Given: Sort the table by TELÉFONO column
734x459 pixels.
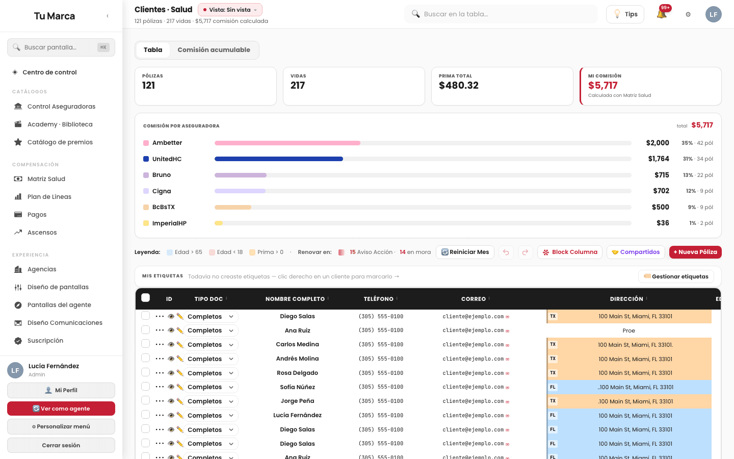Looking at the screenshot, I should click(x=381, y=299).
